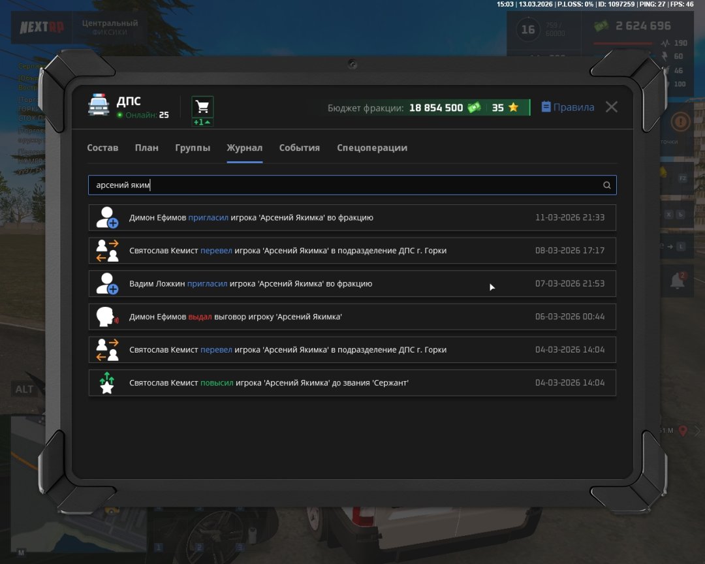
Task: Click the notification bell with badge
Action: [678, 281]
